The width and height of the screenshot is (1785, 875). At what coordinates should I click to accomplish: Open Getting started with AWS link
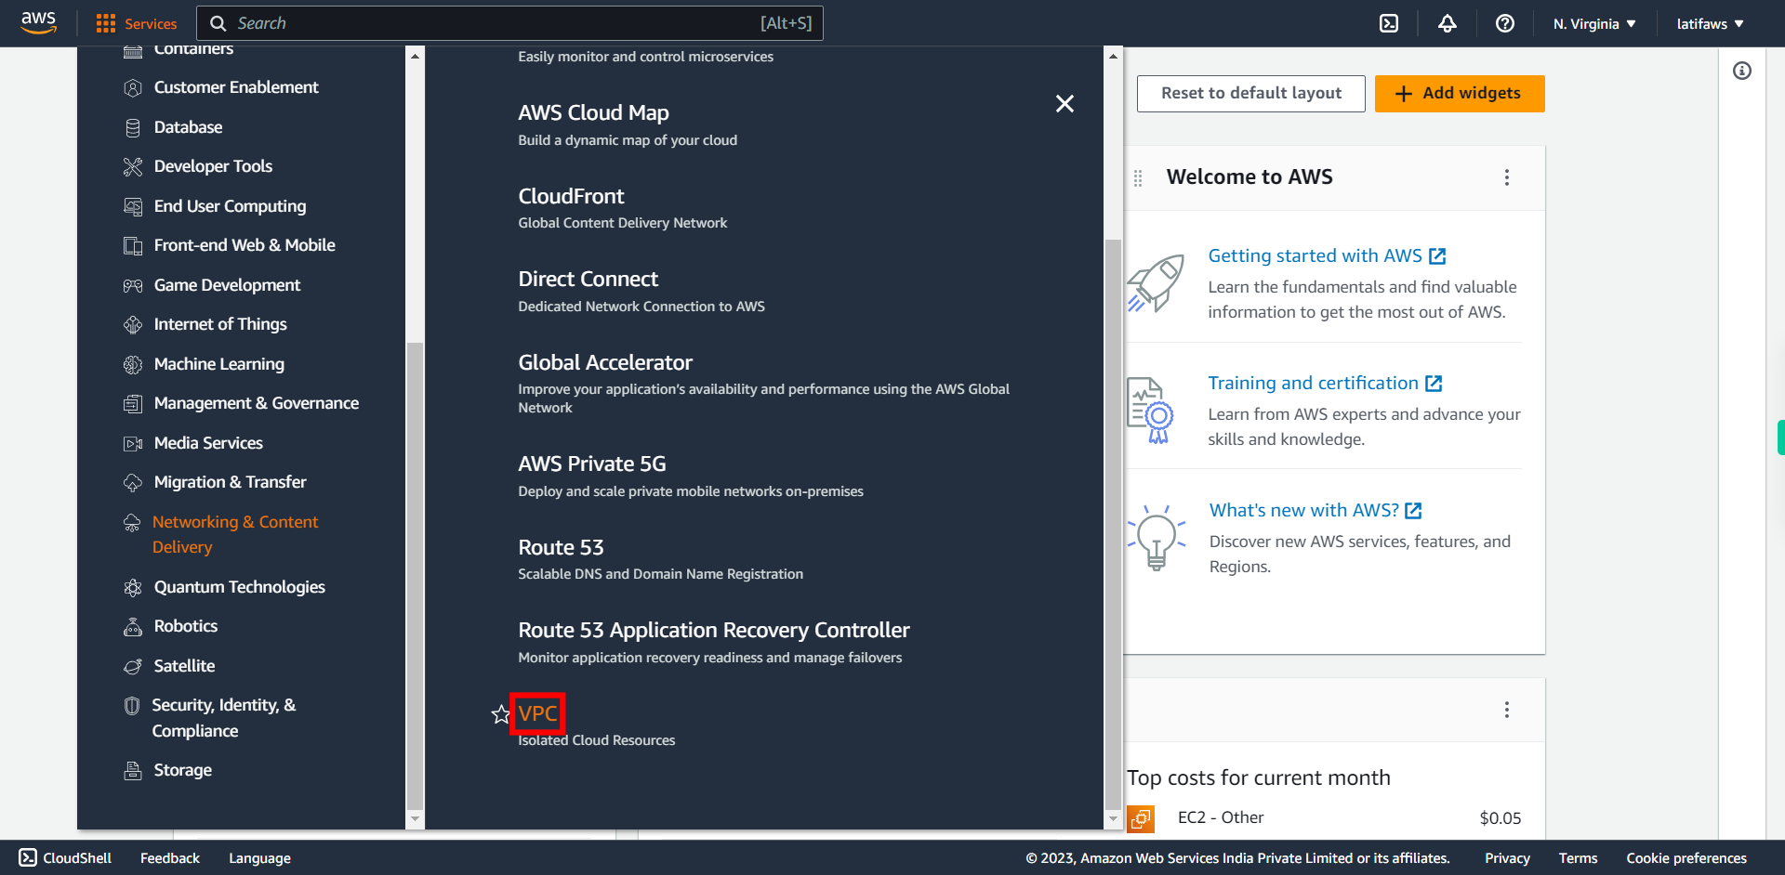[1327, 255]
